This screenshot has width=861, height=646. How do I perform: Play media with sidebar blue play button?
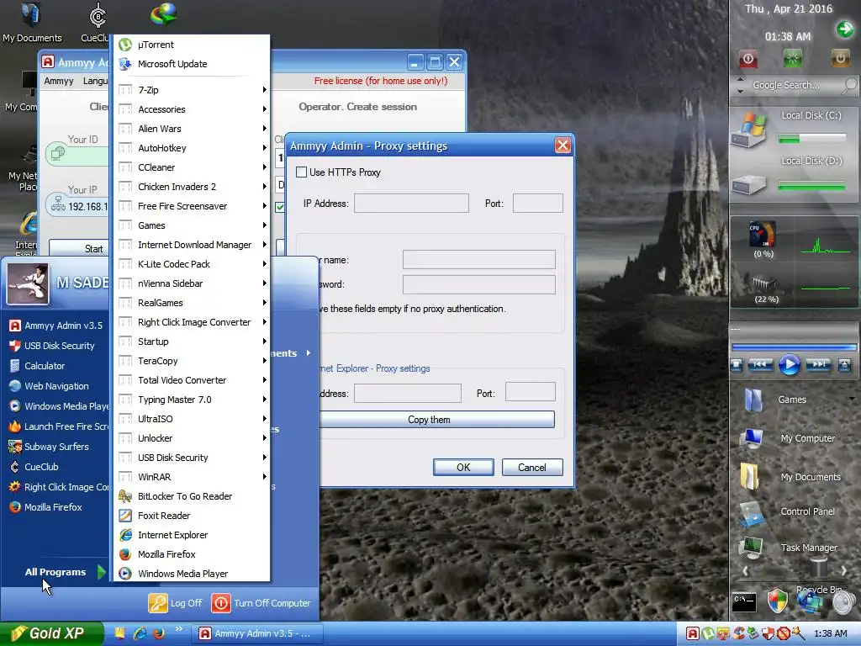[x=789, y=365]
